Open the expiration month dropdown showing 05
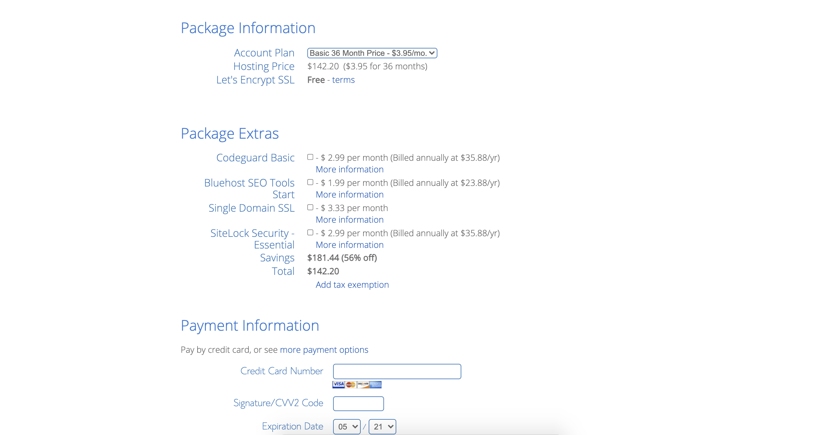Image resolution: width=822 pixels, height=435 pixels. (347, 427)
